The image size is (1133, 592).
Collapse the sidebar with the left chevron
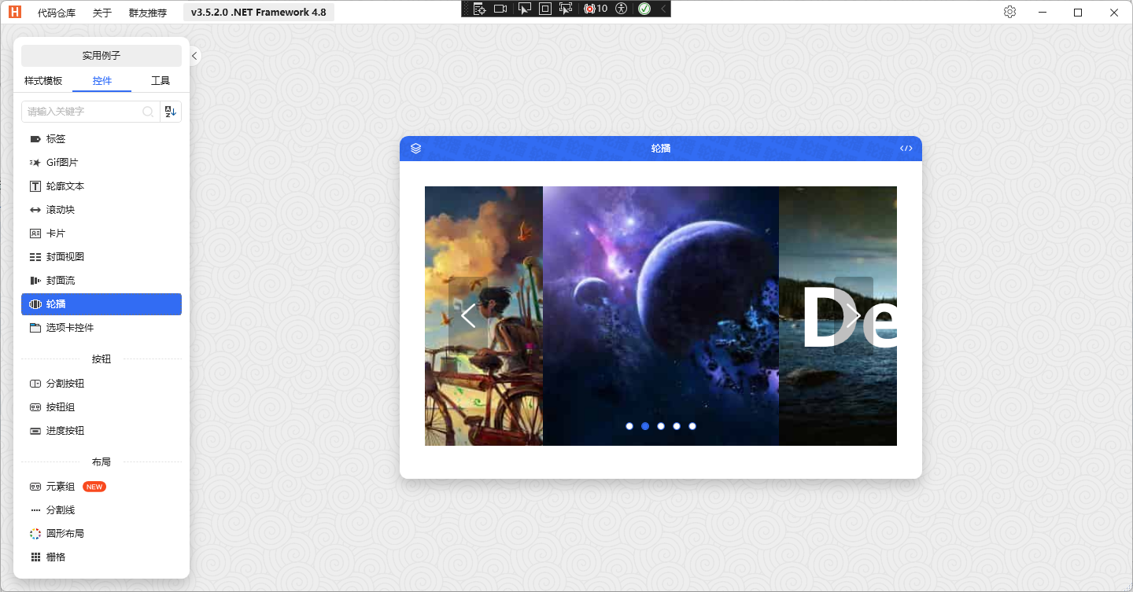click(194, 56)
